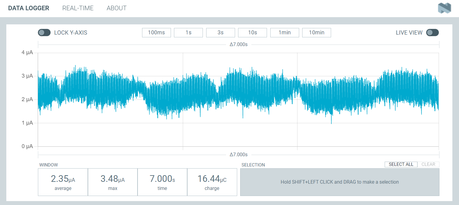Viewport: 459px width, 205px height.
Task: Enable the Live View switch
Action: 433,33
